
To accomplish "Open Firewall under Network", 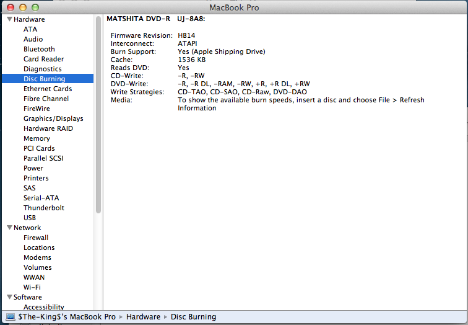I will (36, 238).
